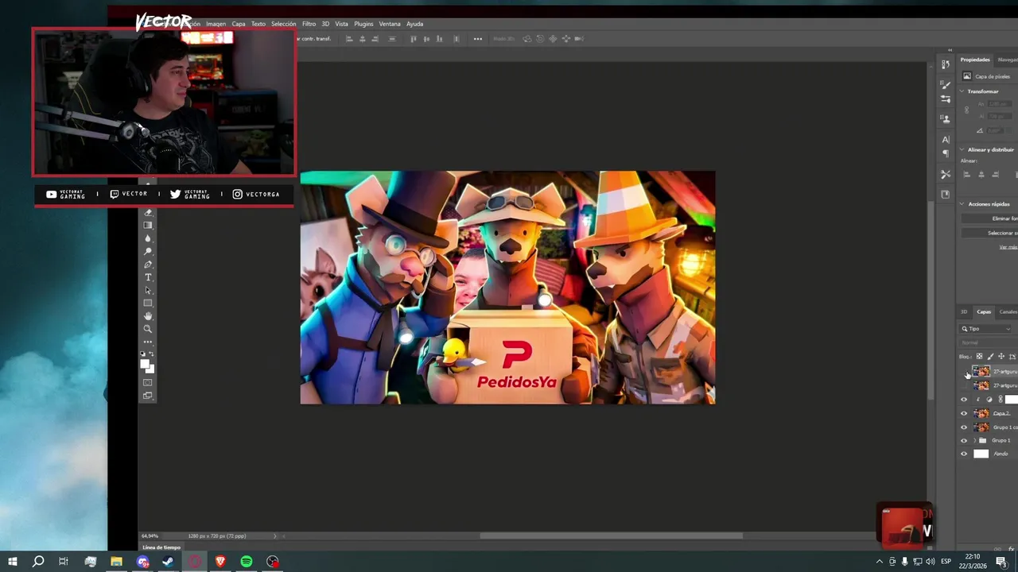Screen dimensions: 1018x572
Task: Open Spotify from the taskbar
Action: coord(247,562)
